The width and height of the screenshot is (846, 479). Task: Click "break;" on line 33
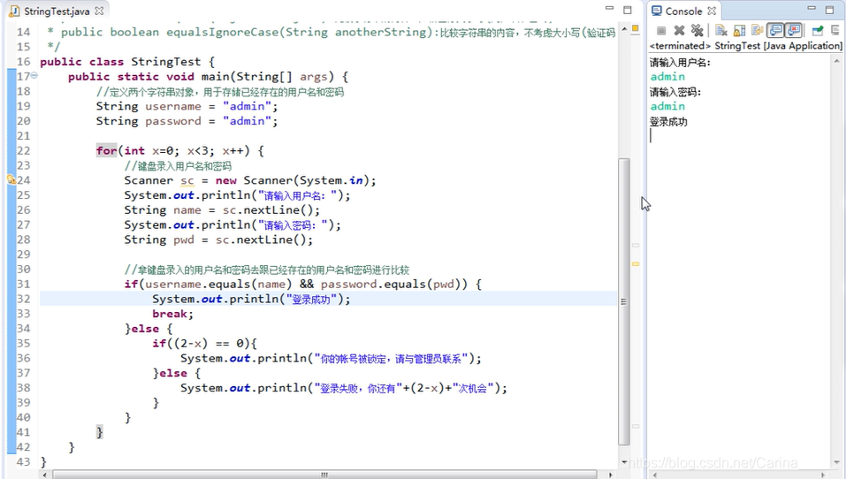172,314
